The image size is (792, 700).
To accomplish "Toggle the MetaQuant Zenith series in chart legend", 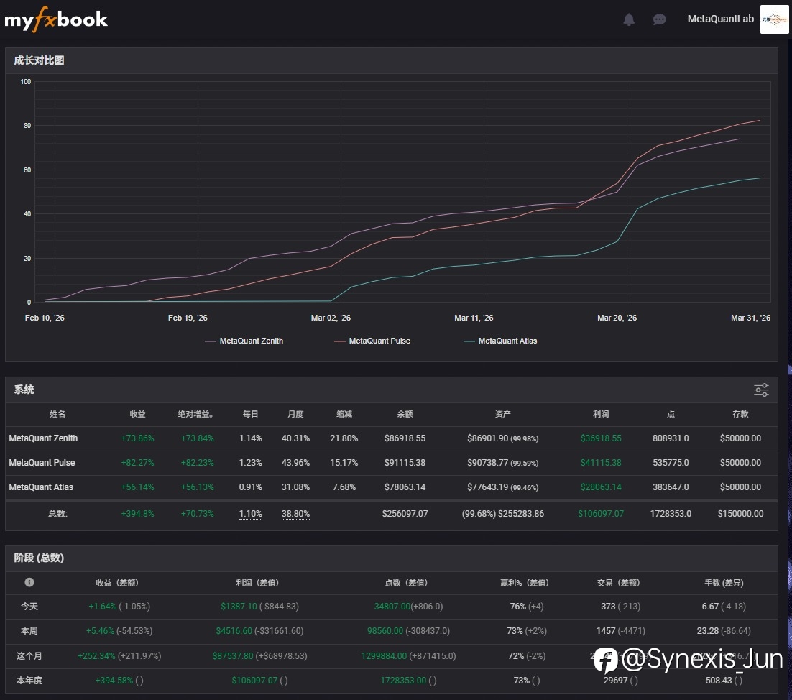I will pos(244,341).
